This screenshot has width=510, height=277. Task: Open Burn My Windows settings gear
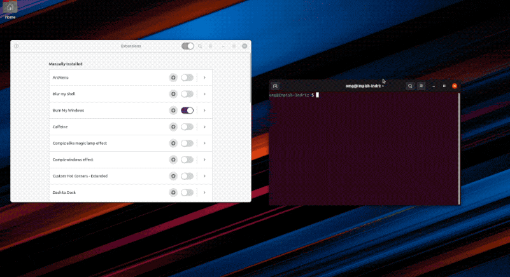click(x=173, y=111)
